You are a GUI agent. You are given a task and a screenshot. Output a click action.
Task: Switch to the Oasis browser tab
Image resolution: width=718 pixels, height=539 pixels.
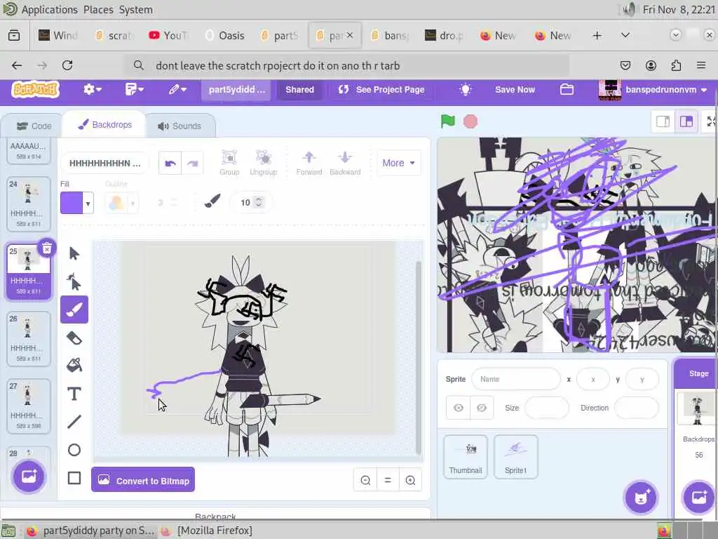click(x=225, y=35)
